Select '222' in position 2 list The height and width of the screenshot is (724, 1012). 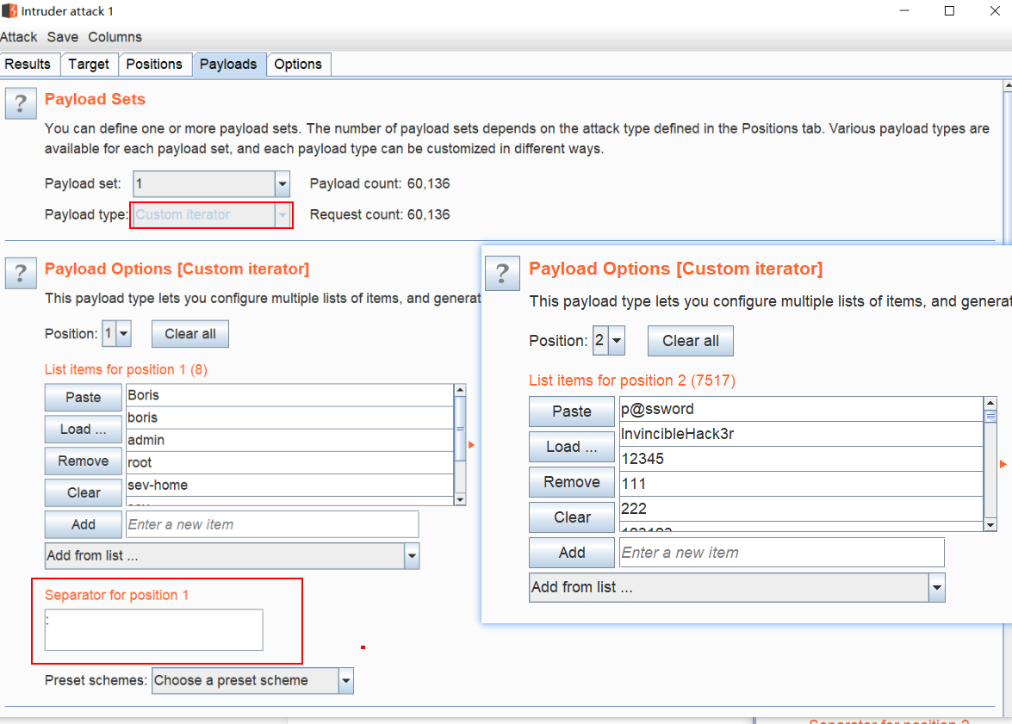801,509
